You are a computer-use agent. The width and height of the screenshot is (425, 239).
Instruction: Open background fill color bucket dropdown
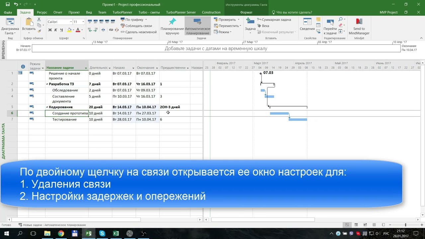tap(74, 30)
